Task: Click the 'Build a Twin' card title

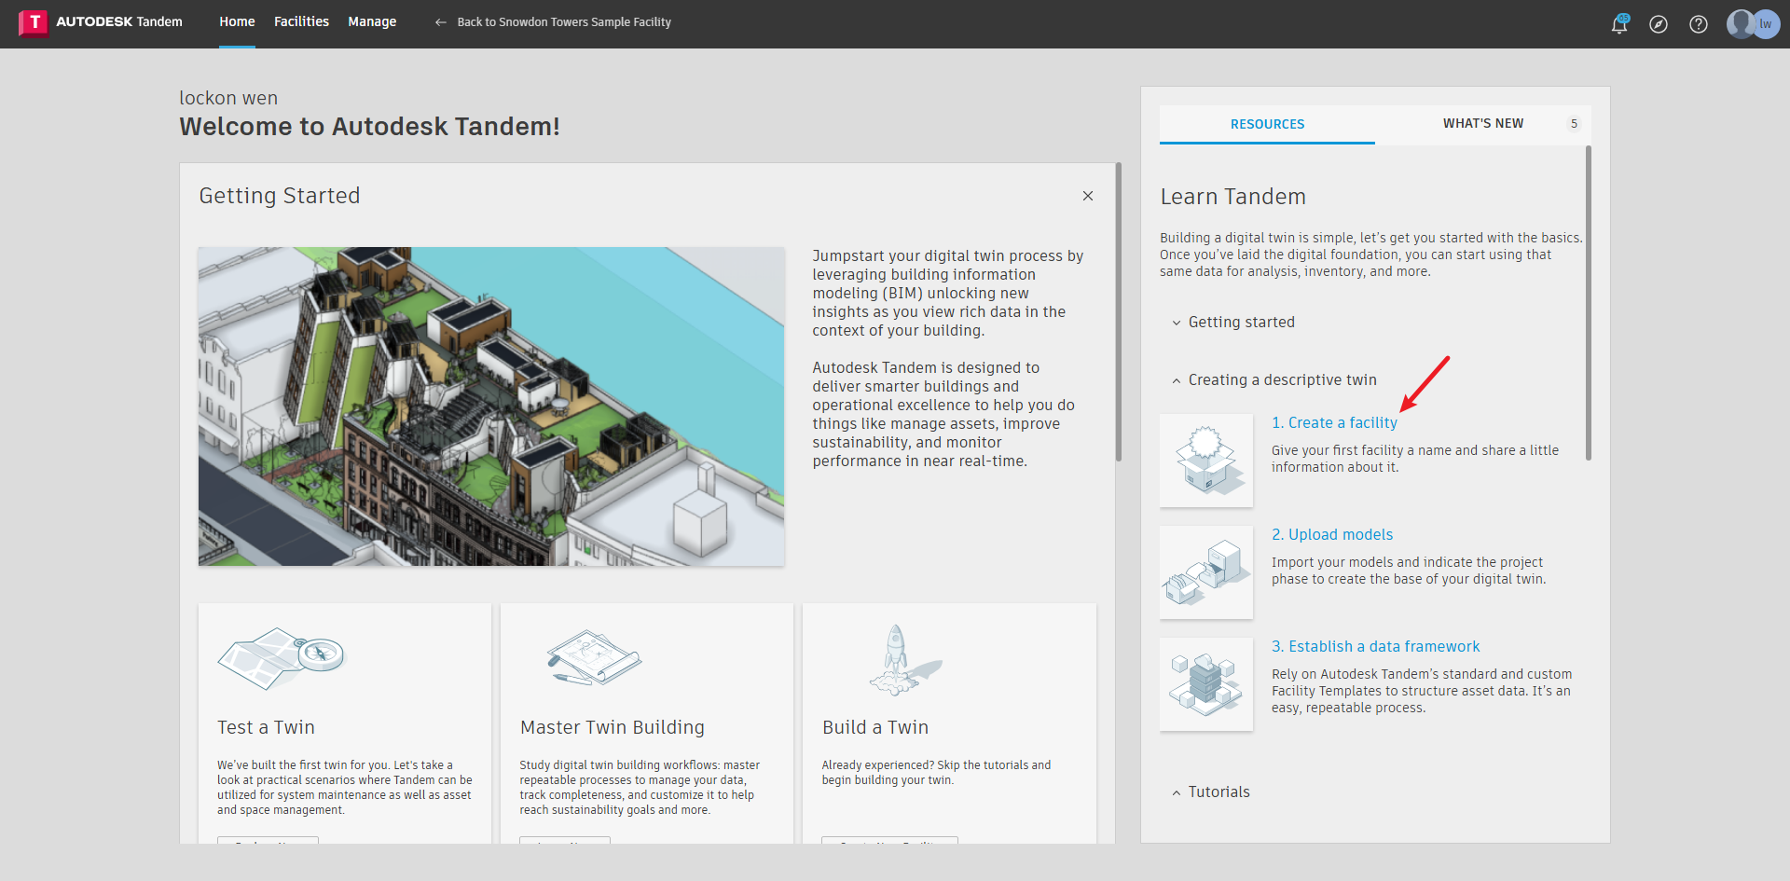Action: 875,728
